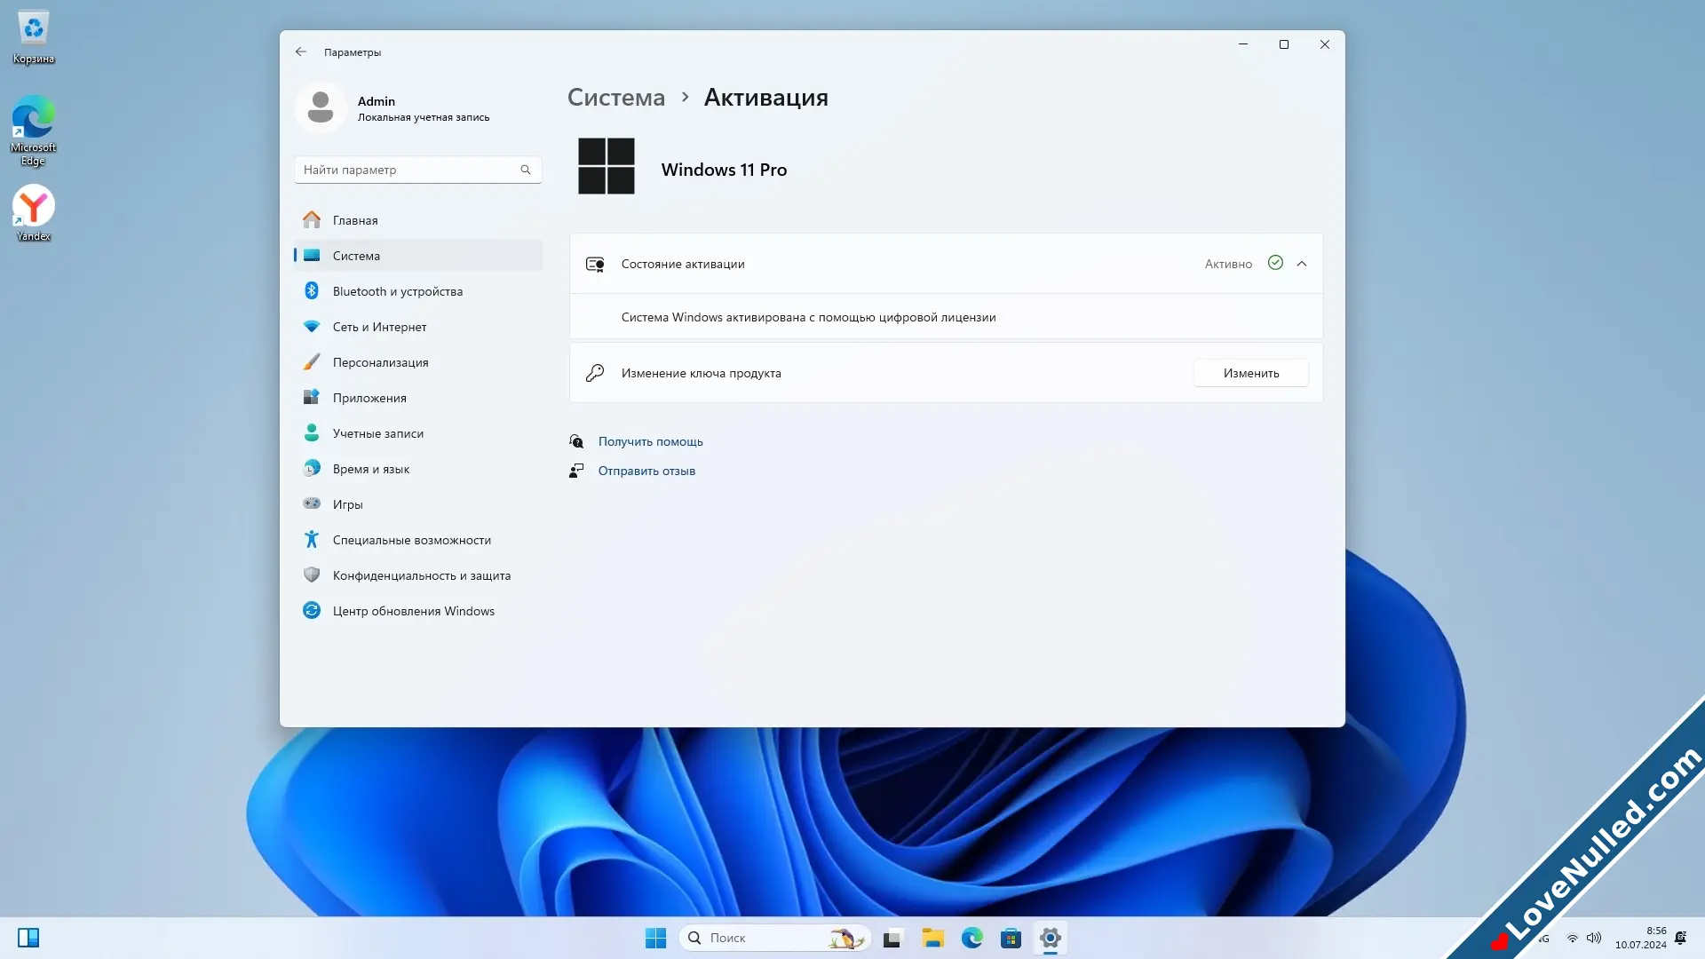Screen dimensions: 1705x959
Task: Click the Время и язык globe icon
Action: [x=312, y=468]
